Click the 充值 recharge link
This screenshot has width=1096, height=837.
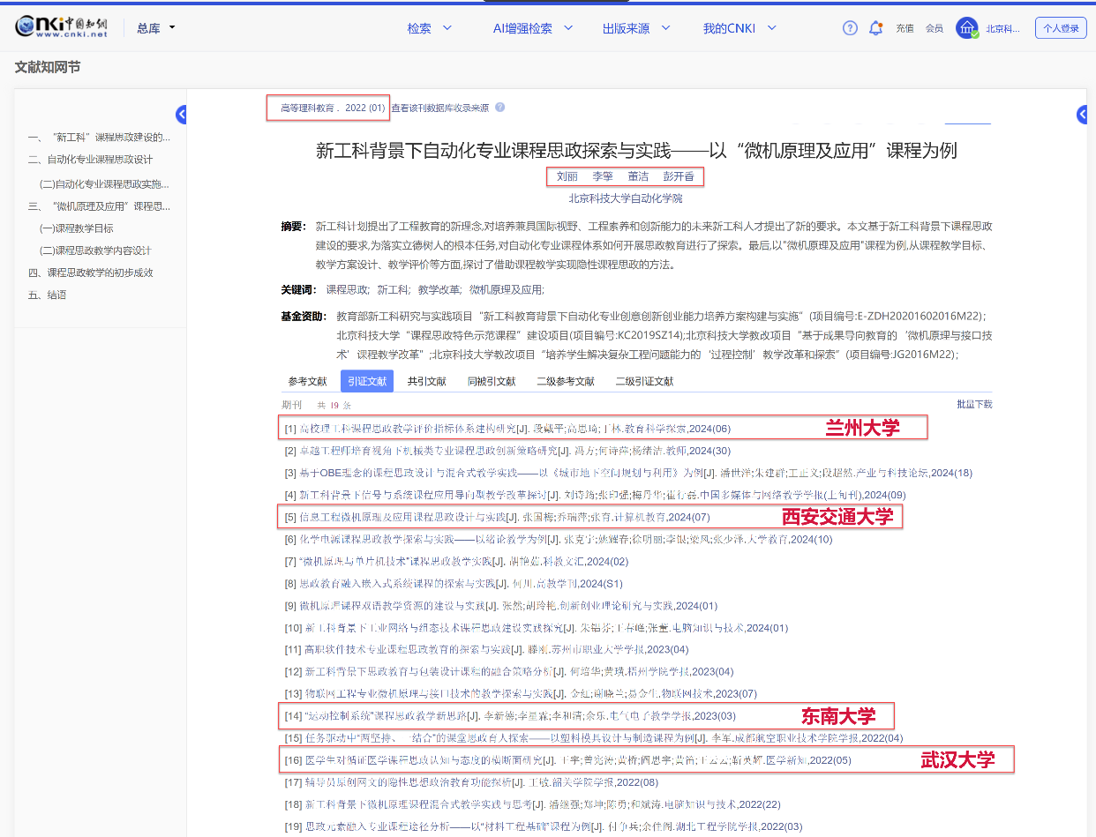coord(905,28)
